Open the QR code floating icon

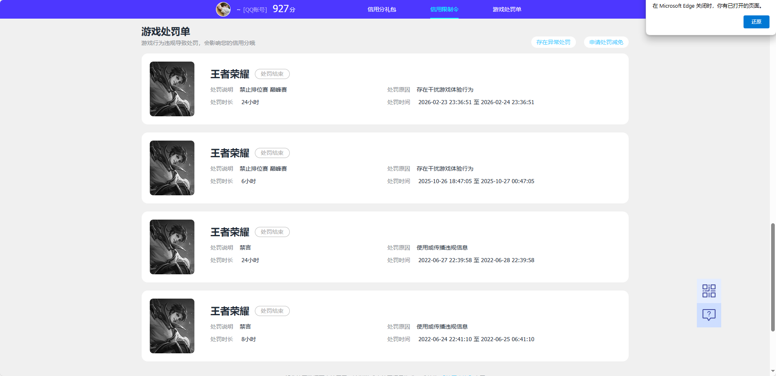point(709,291)
